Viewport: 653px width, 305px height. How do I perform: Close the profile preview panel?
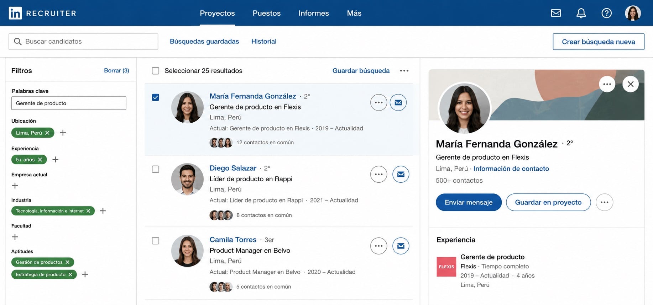631,84
